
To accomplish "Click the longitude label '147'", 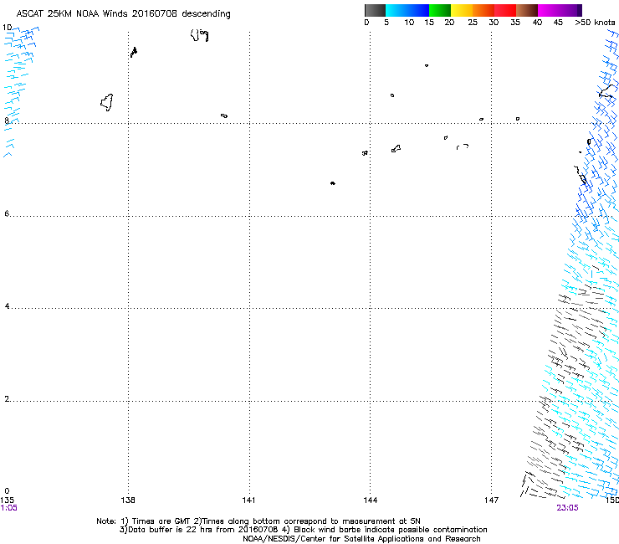I will click(491, 500).
